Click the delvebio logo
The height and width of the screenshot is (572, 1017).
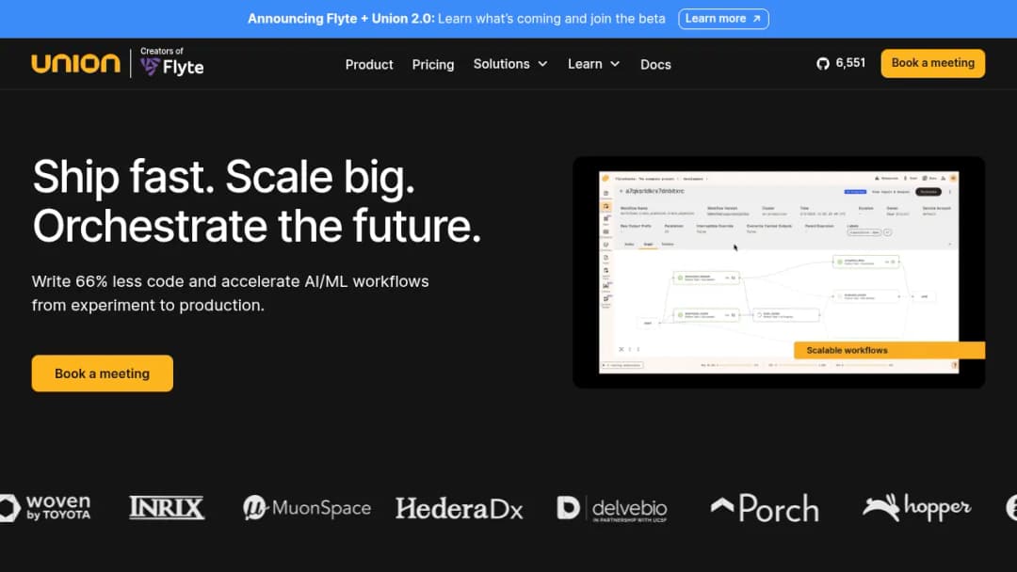(x=612, y=509)
